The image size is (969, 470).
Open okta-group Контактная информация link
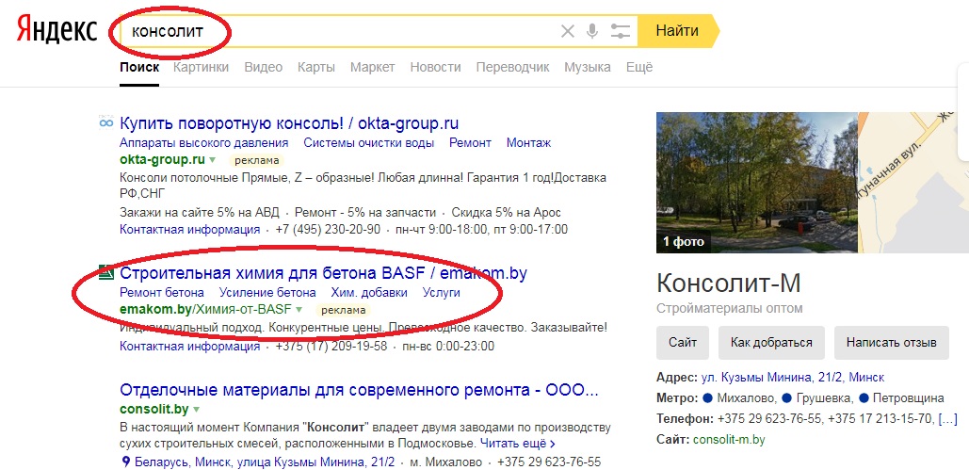point(189,230)
